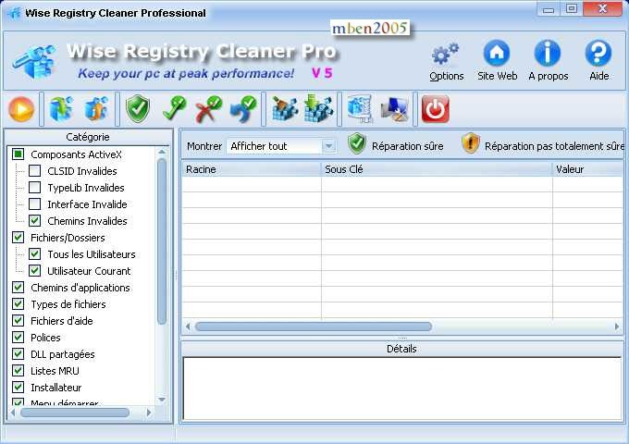Start the registry scan with orange play button
This screenshot has width=629, height=444.
pos(21,109)
